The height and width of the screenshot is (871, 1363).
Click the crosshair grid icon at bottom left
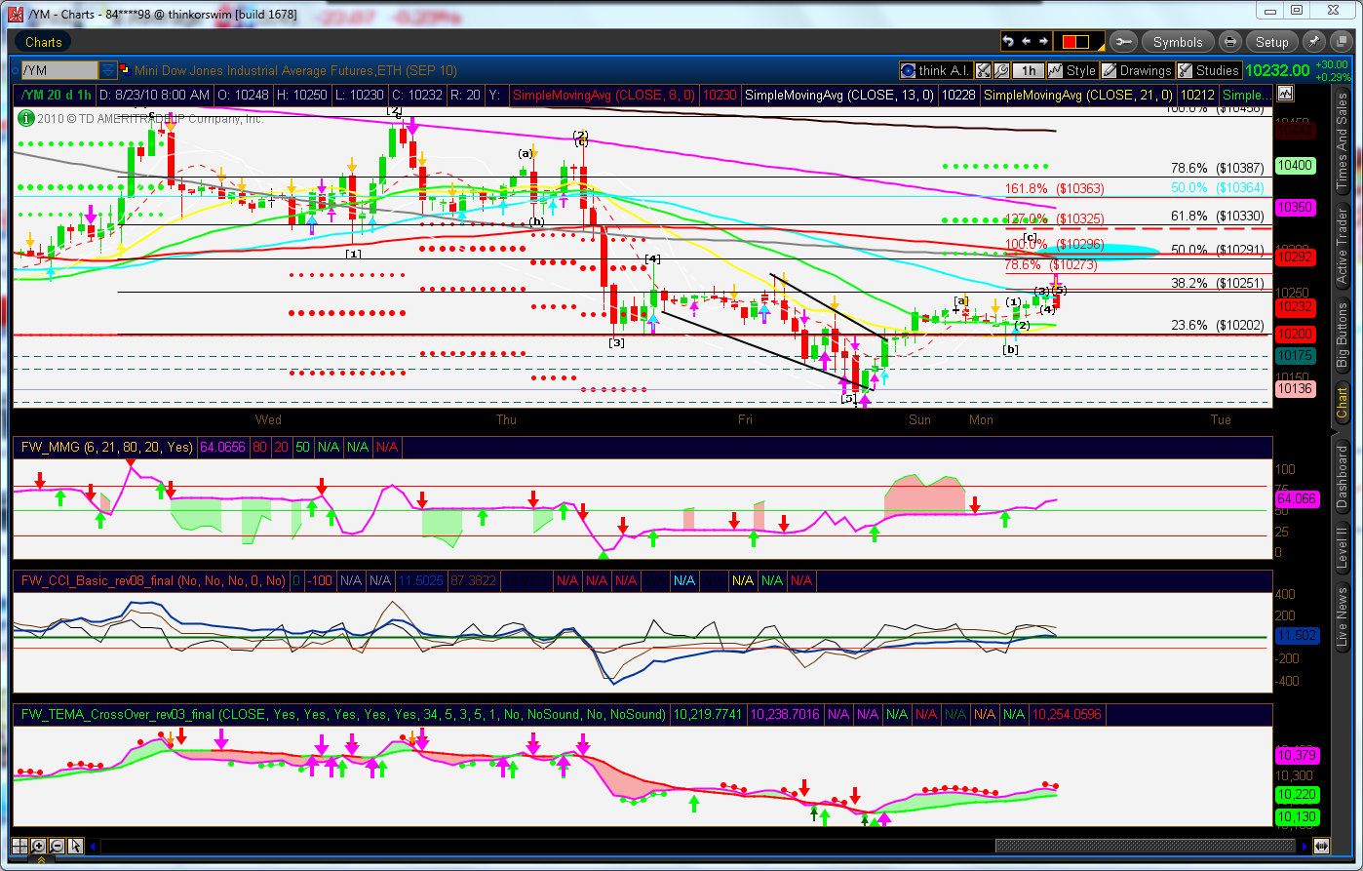(x=20, y=846)
